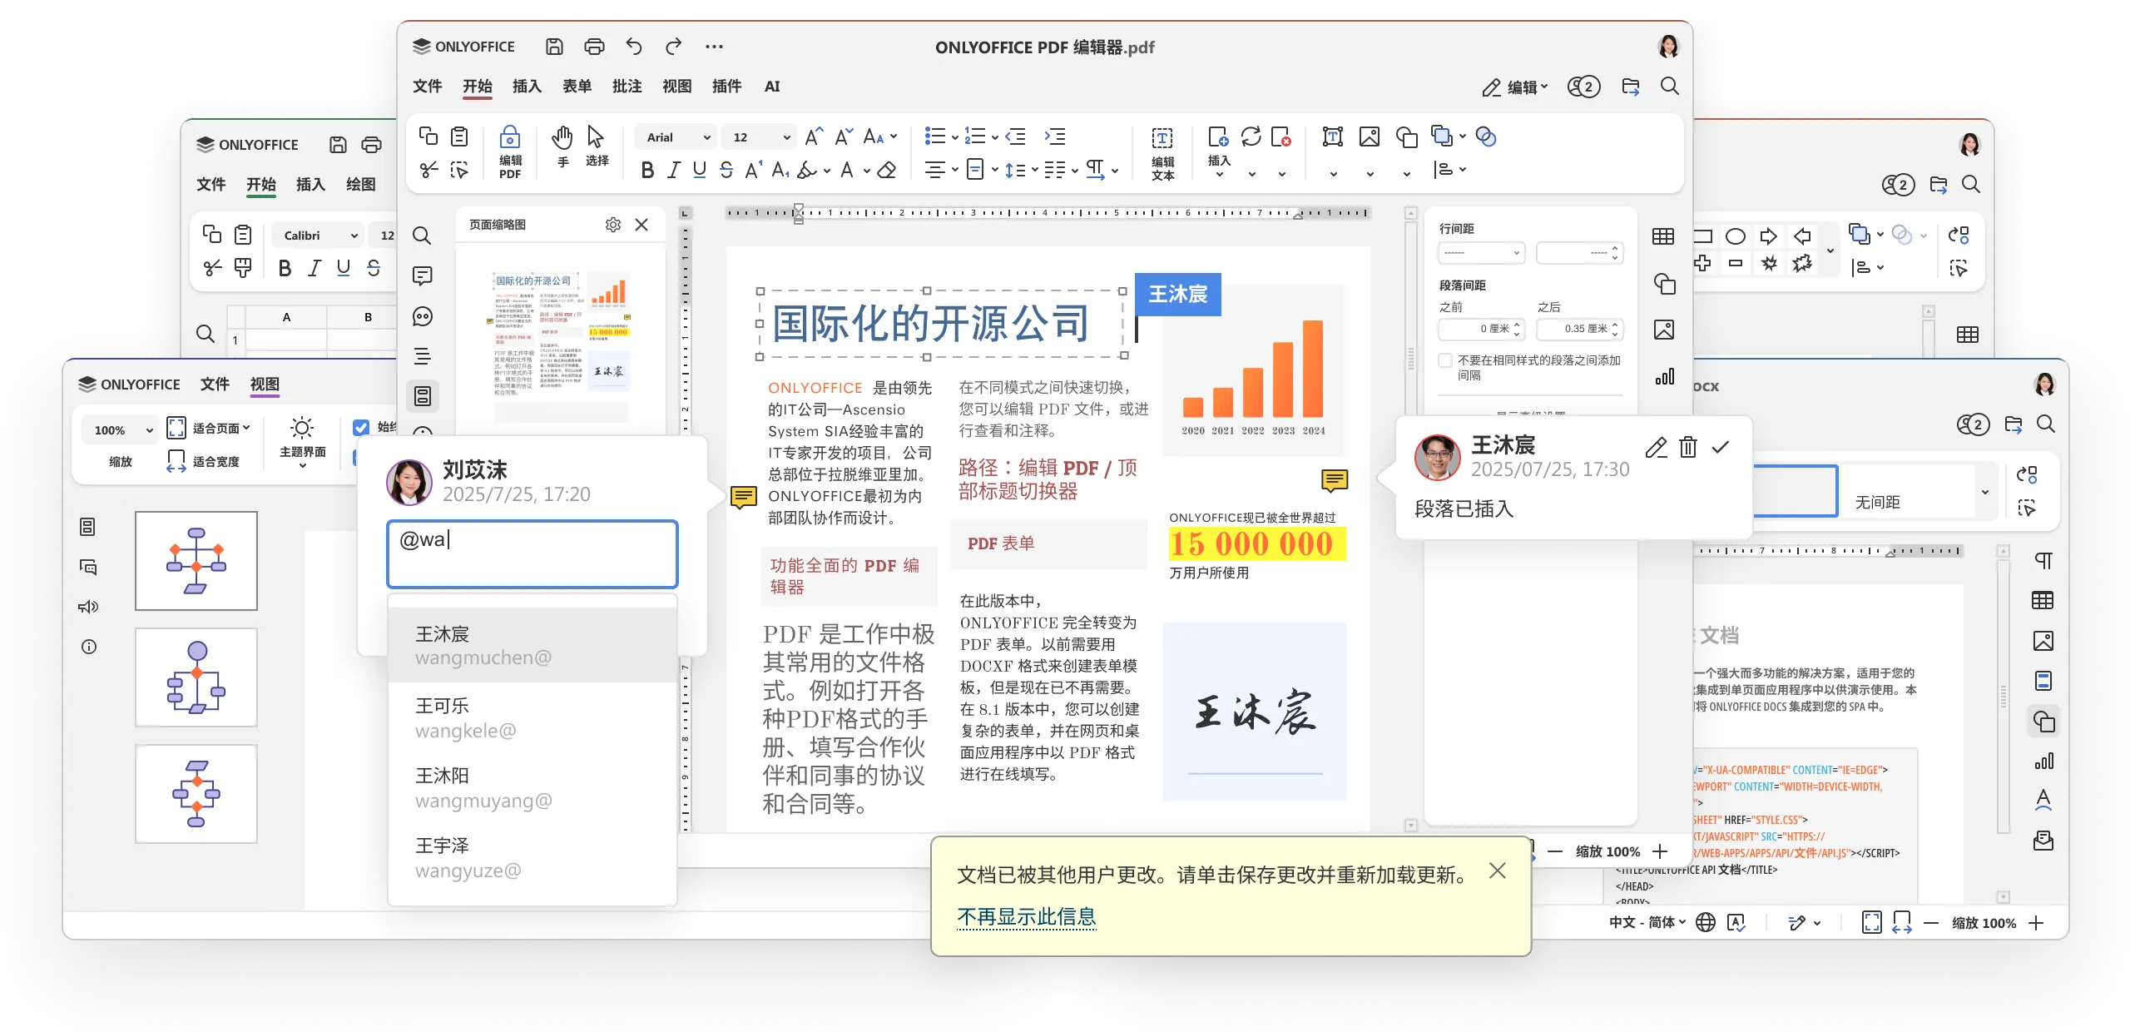Click the comment text field containing @wa
2130x1032 pixels.
pos(532,554)
